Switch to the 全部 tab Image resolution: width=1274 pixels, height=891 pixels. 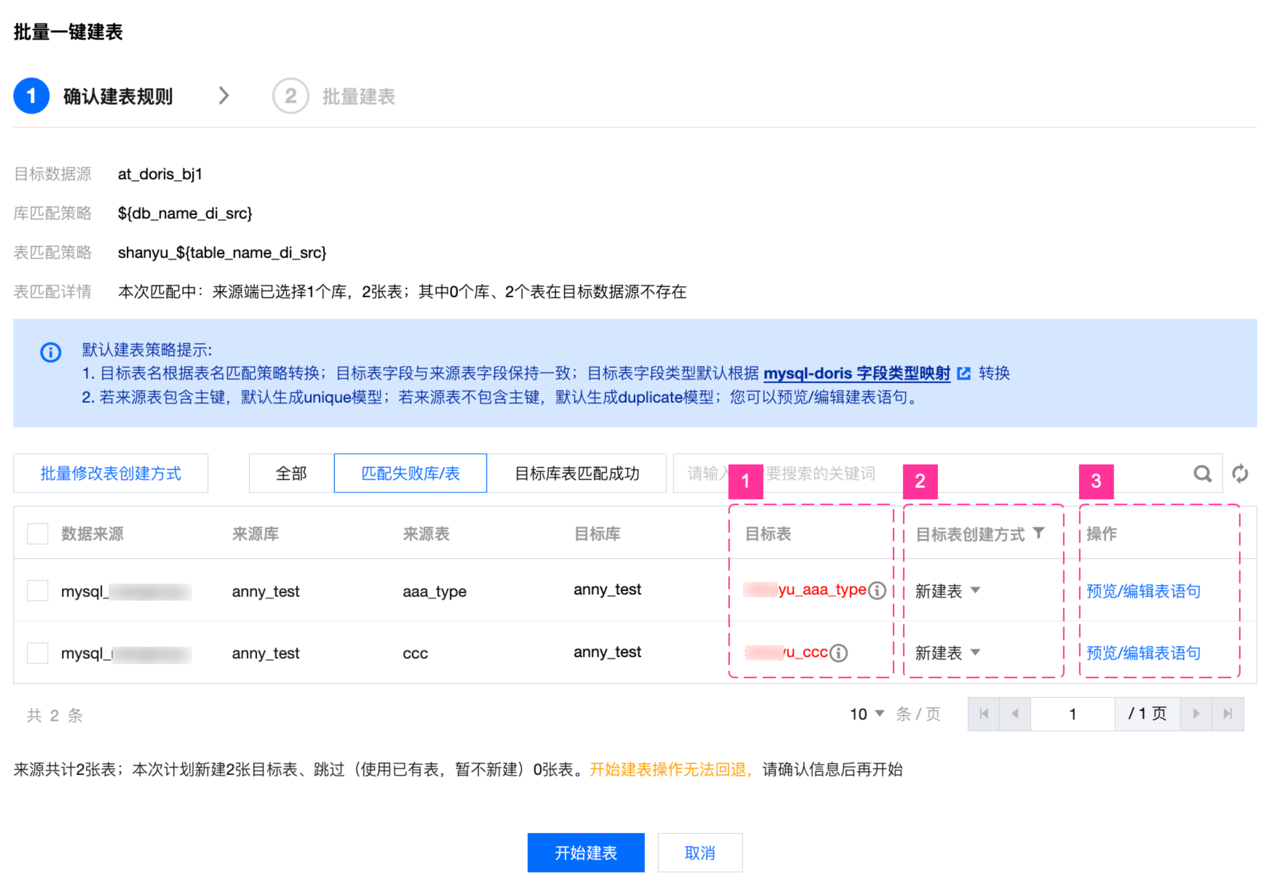(291, 473)
